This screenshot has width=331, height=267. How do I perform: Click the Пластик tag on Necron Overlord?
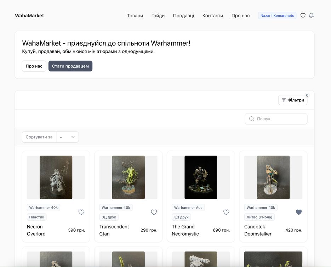(x=36, y=217)
